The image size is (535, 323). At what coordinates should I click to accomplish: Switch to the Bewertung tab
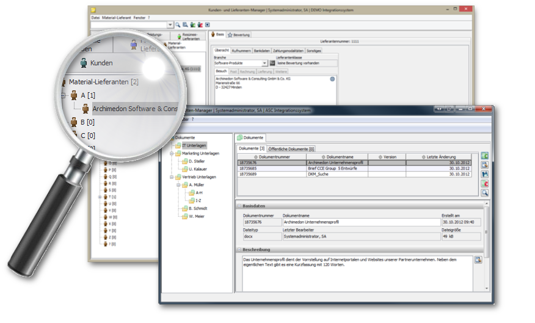click(x=239, y=35)
